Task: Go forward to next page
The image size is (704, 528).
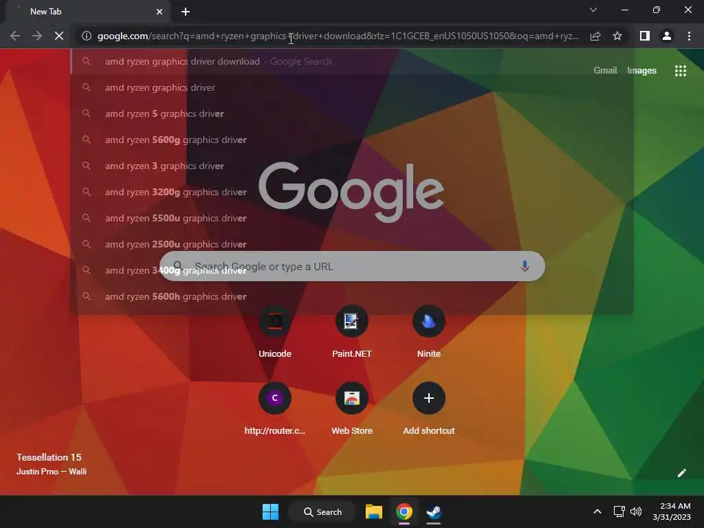Action: point(37,36)
